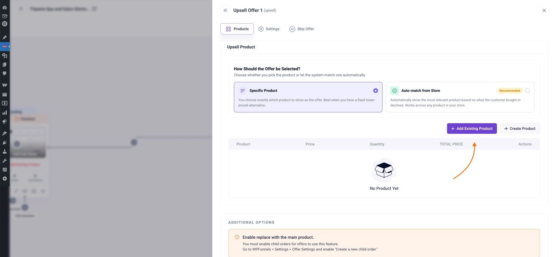Click the Create Product button
The width and height of the screenshot is (554, 257).
tap(520, 129)
